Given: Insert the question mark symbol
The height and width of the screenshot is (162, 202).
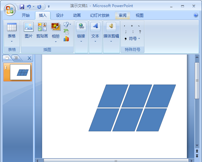Looking at the screenshot, I should coord(140,32).
